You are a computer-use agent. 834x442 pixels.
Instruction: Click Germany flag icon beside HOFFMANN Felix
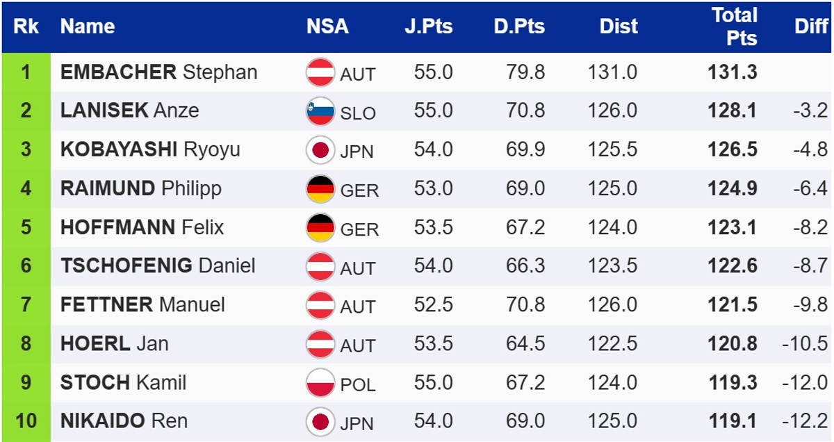(x=320, y=228)
